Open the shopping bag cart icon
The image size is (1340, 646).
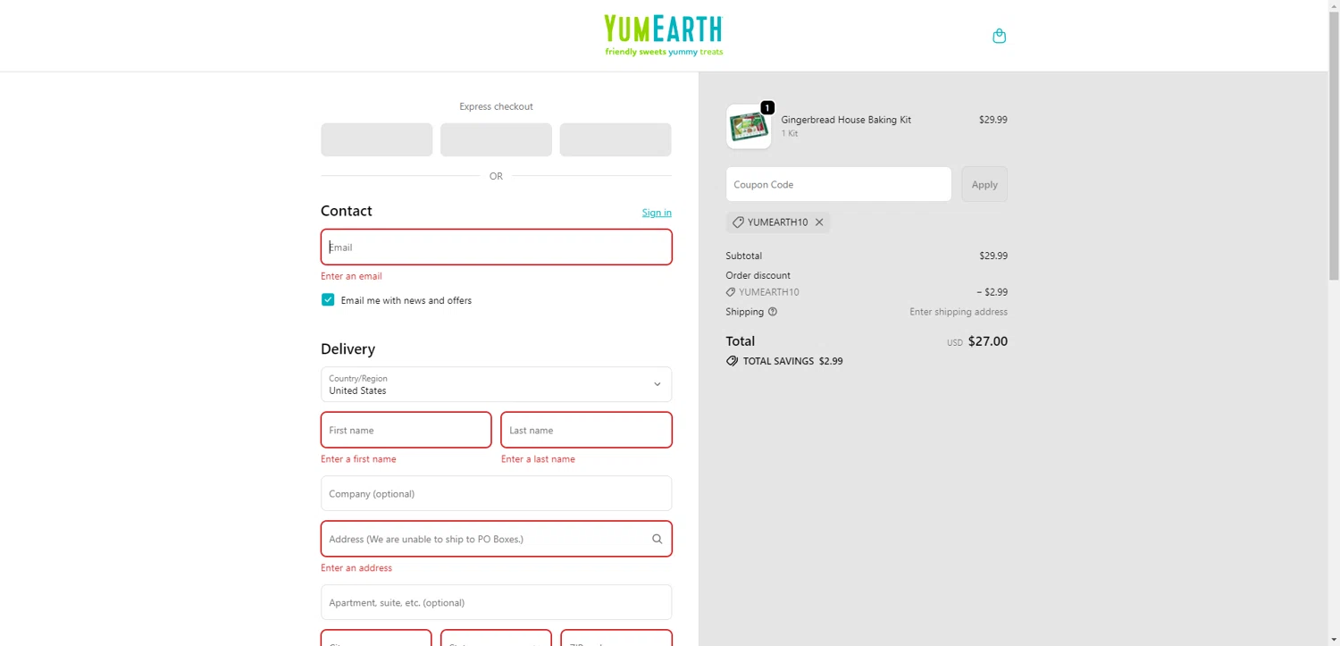click(x=999, y=36)
